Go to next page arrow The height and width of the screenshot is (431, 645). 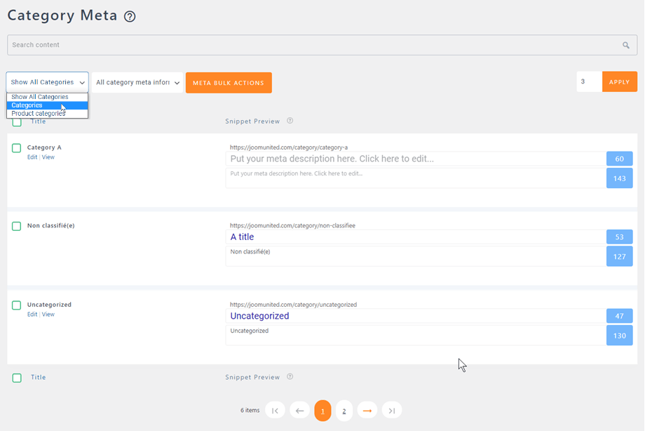pyautogui.click(x=367, y=411)
